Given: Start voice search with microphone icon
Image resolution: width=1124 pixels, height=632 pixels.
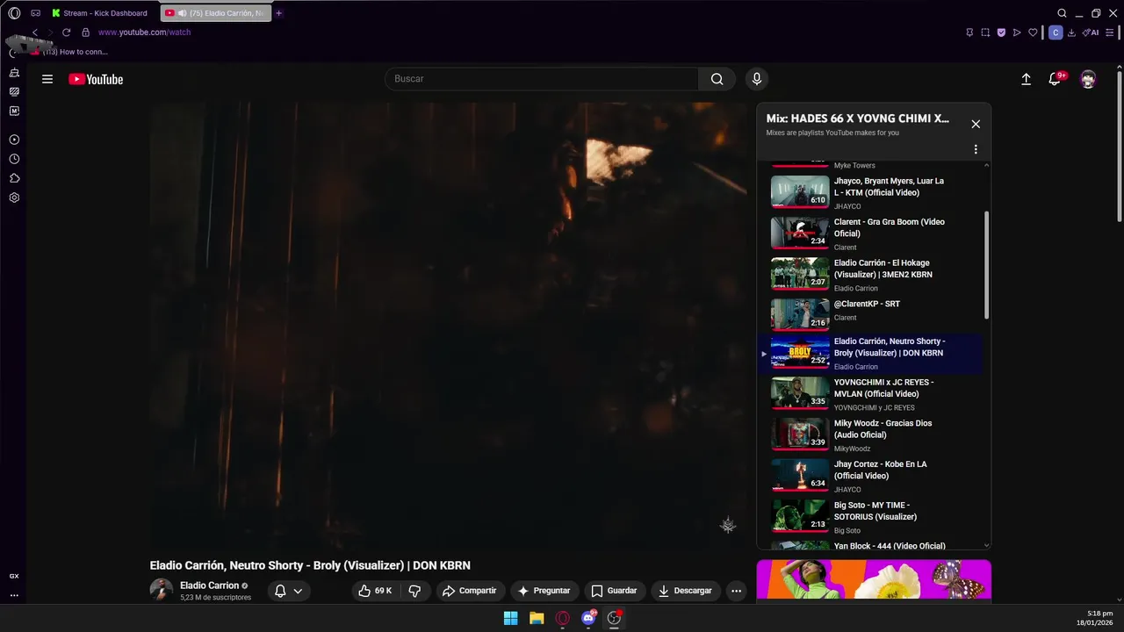Looking at the screenshot, I should (757, 79).
